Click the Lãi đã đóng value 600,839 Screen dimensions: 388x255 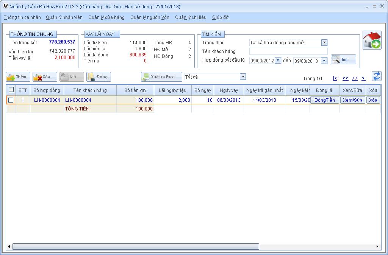(138, 54)
